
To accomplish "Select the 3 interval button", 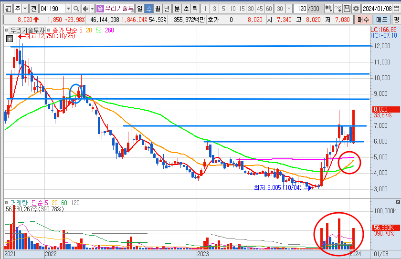I will [214, 9].
